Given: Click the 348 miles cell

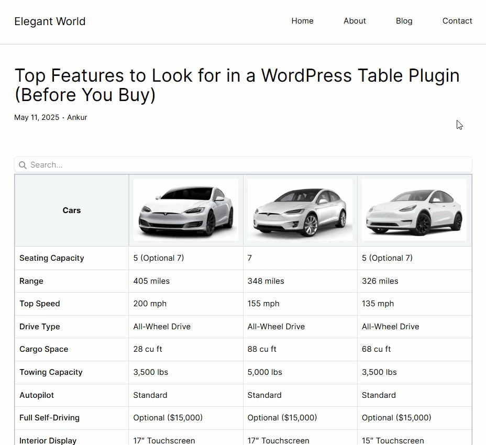Looking at the screenshot, I should [300, 281].
